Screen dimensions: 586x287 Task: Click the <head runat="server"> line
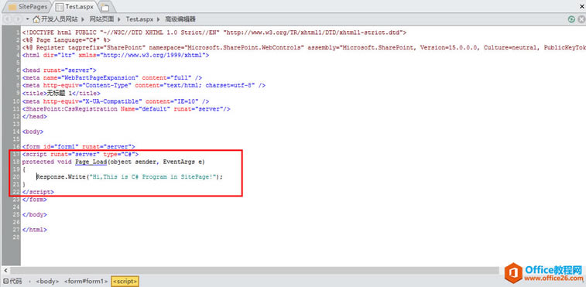[59, 70]
